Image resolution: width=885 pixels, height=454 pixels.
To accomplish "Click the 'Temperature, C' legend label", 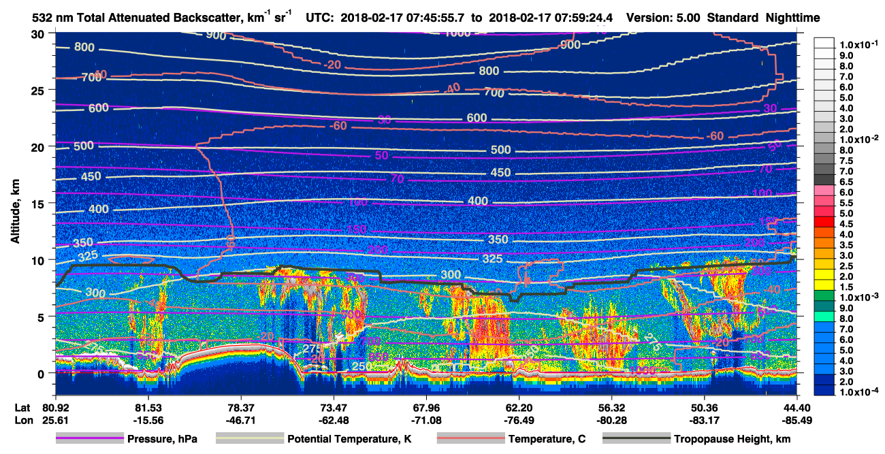I will tap(547, 439).
